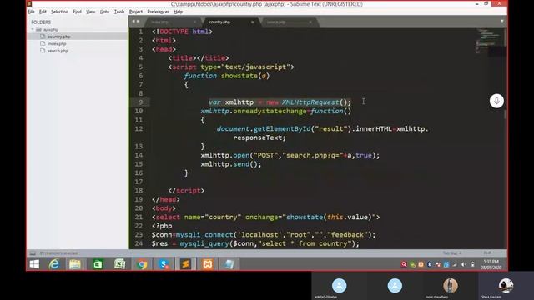The height and width of the screenshot is (300, 534).
Task: Click the Windows Start button
Action: [34, 264]
